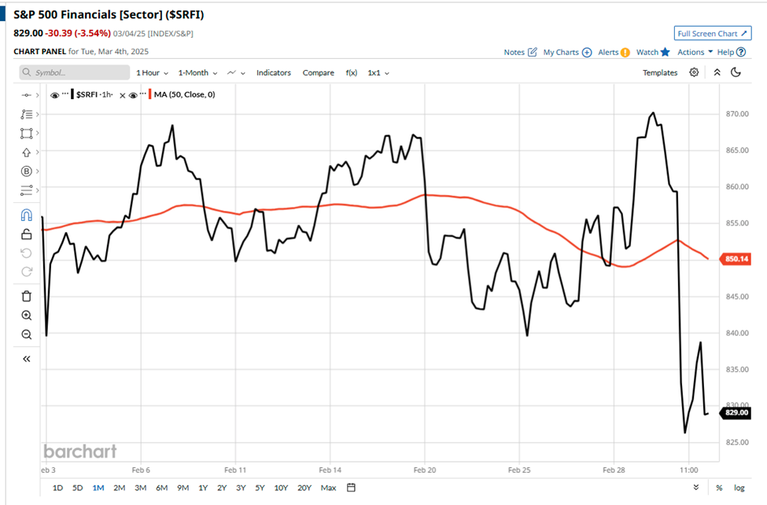Expand the 1-Month period dropdown
767x505 pixels.
coord(197,72)
